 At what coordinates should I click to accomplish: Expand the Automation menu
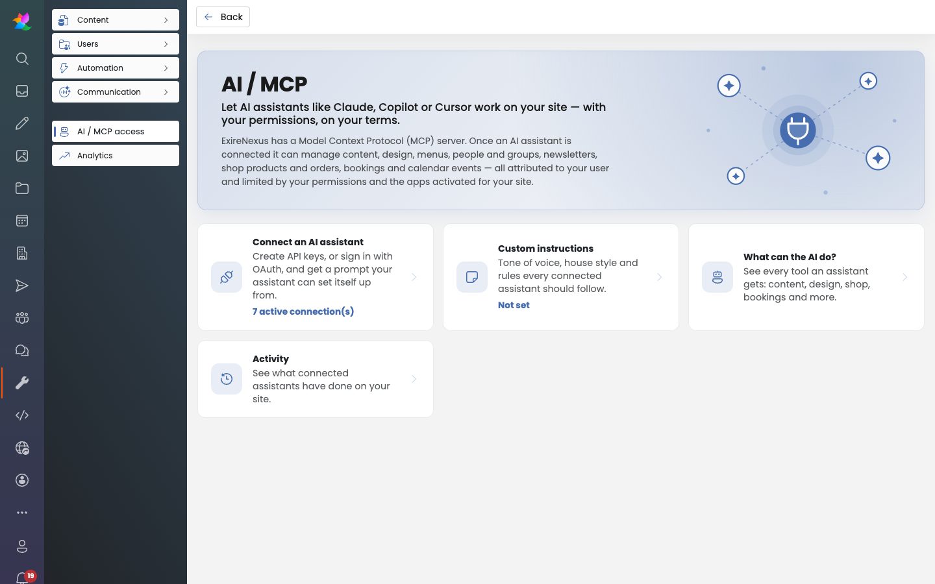[116, 68]
